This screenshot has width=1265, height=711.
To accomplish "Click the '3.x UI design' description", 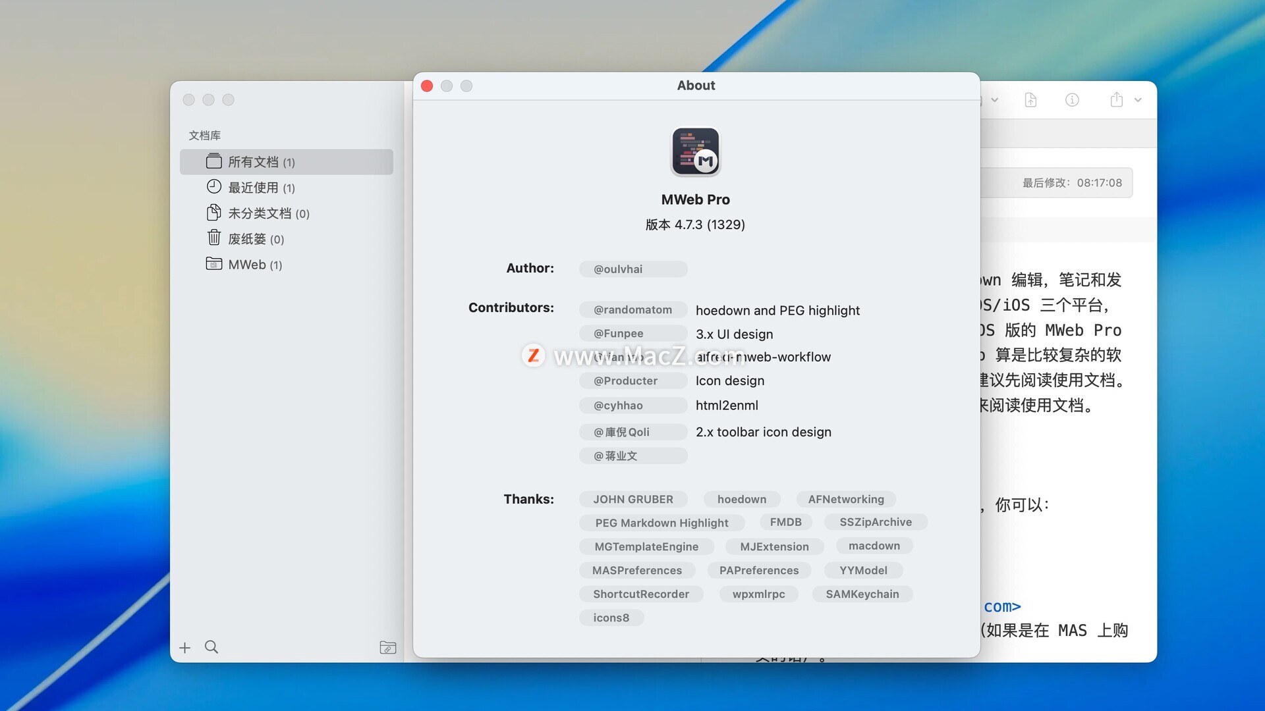I will click(735, 334).
